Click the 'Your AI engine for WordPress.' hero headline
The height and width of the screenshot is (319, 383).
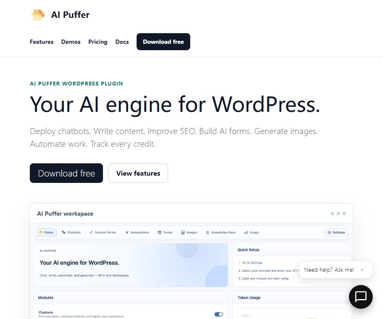pos(175,105)
